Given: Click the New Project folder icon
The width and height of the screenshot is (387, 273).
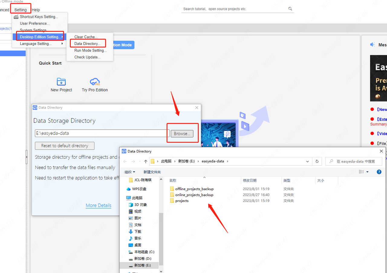Looking at the screenshot, I should [x=61, y=82].
